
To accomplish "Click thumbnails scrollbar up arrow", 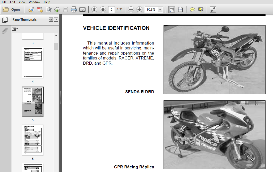I will pos(56,35).
